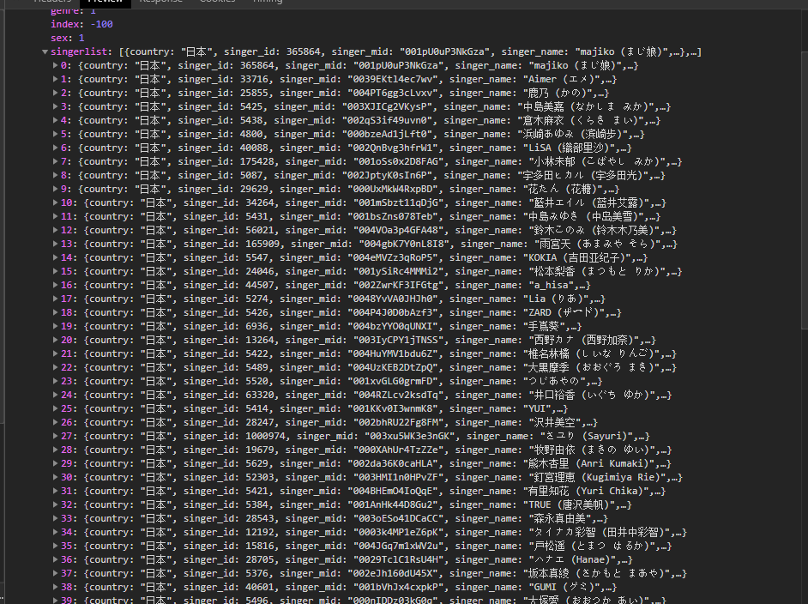
Task: Expand item 30 Kugimiya Rie entry
Action: [55, 478]
